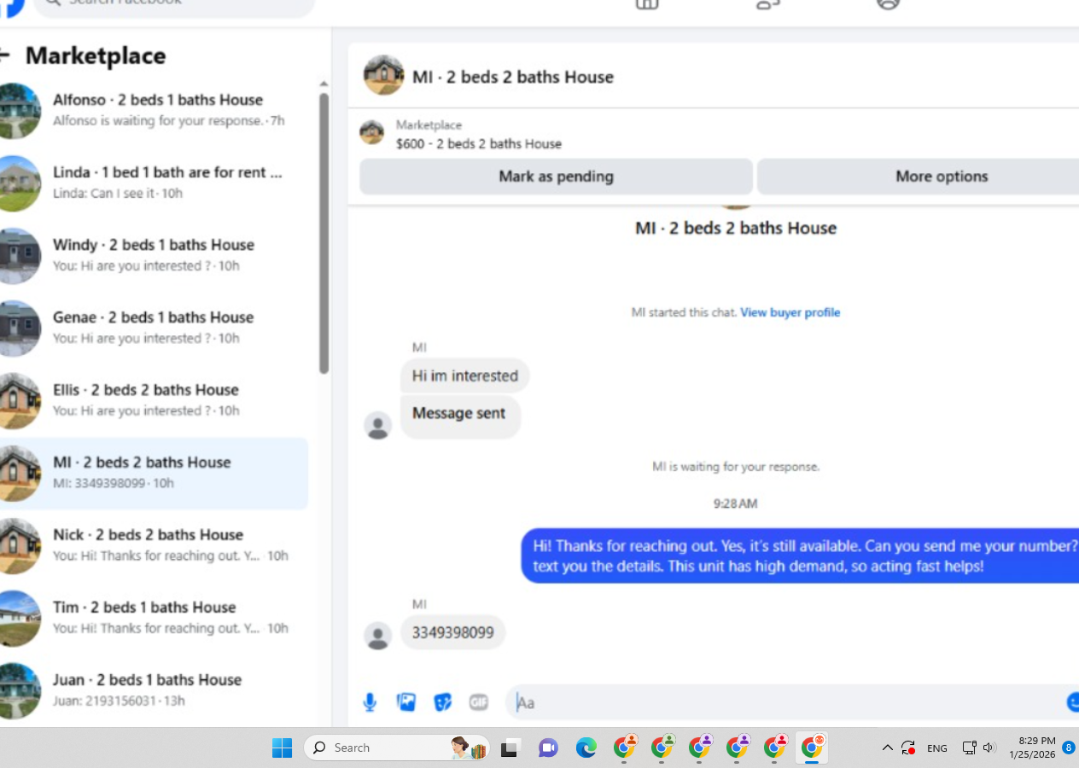Launch Microsoft Edge from the taskbar
1079x768 pixels.
[x=586, y=748]
